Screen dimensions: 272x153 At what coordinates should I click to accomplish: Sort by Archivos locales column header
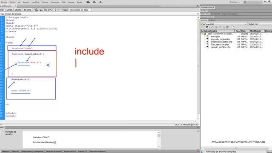(x=217, y=31)
